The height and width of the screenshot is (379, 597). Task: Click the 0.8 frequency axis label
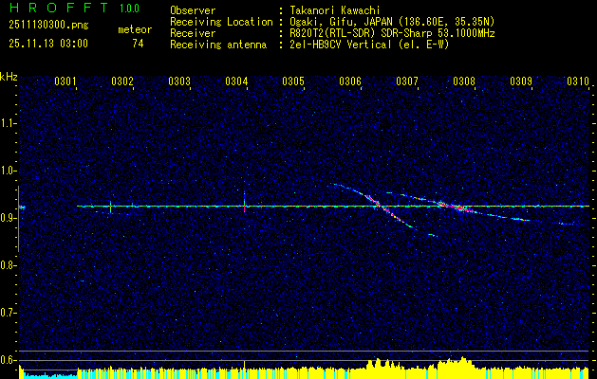pyautogui.click(x=8, y=265)
